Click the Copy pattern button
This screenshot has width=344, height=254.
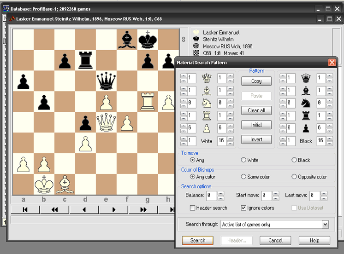[256, 81]
